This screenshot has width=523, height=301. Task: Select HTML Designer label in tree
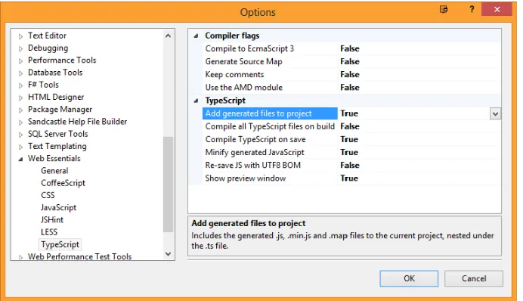point(56,97)
